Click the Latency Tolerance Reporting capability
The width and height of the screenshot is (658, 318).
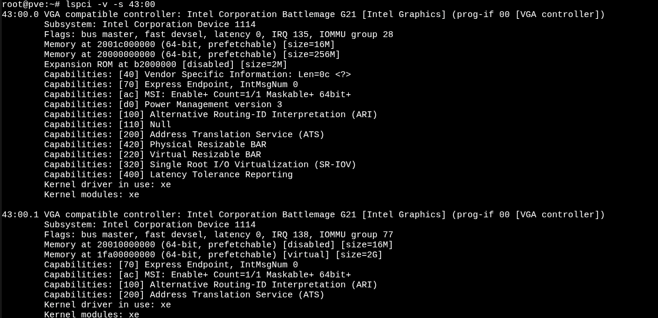tap(221, 175)
